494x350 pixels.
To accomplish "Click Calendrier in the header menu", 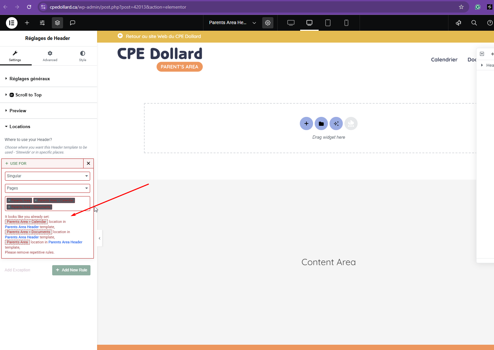I will (444, 59).
